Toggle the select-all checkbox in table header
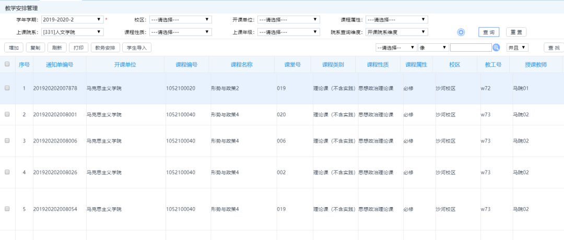Image resolution: width=564 pixels, height=240 pixels. point(7,65)
